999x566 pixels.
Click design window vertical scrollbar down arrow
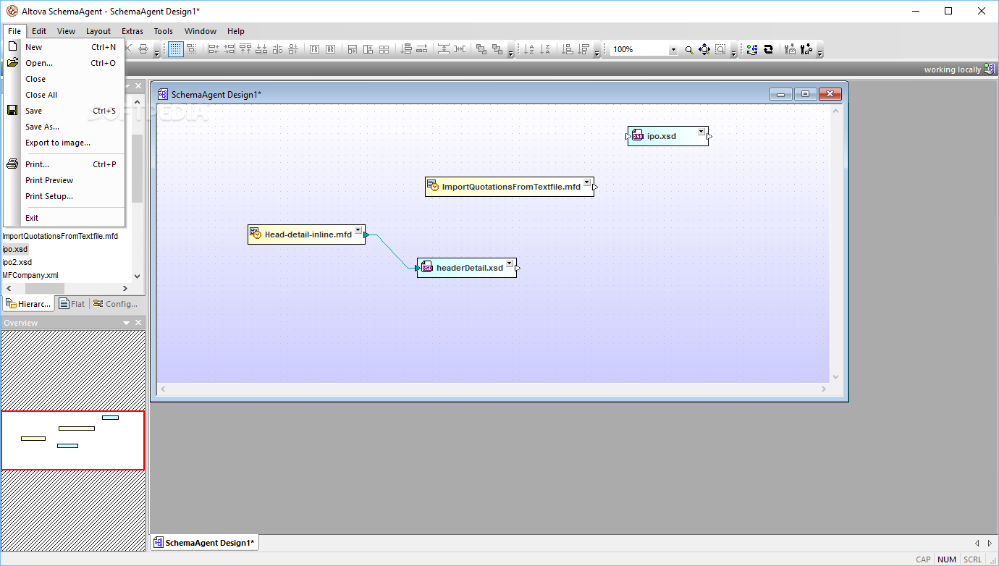[x=836, y=377]
